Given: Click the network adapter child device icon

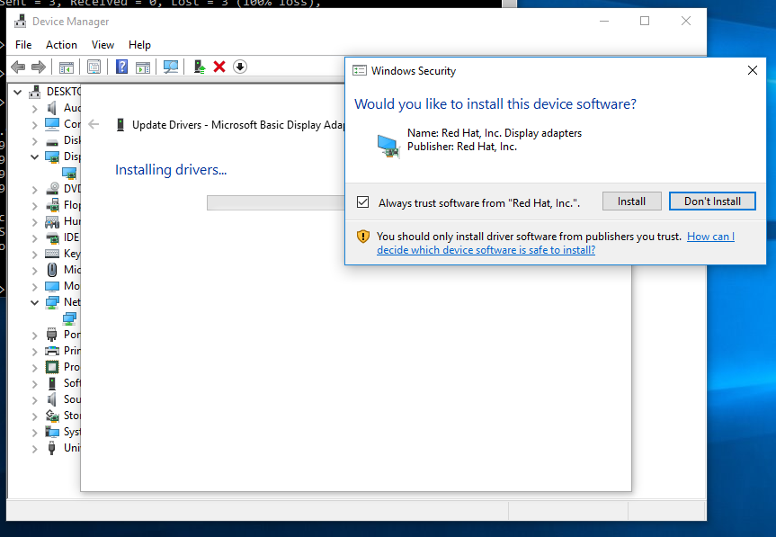Looking at the screenshot, I should (69, 318).
